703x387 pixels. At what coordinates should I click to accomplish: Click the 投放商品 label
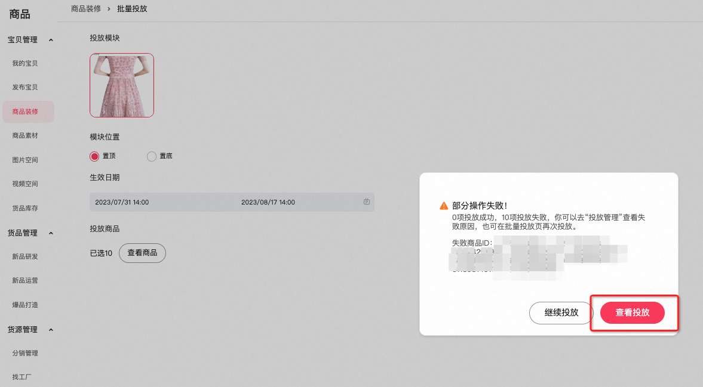point(105,228)
